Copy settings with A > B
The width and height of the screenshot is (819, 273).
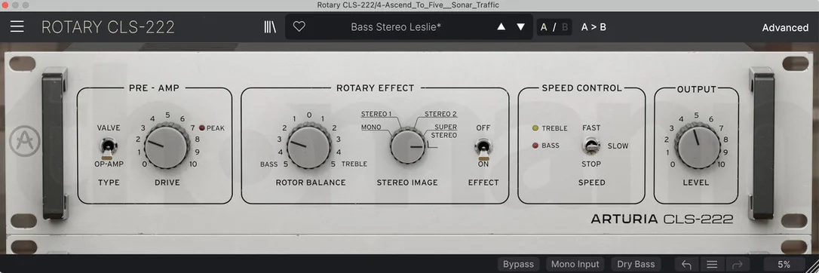594,27
